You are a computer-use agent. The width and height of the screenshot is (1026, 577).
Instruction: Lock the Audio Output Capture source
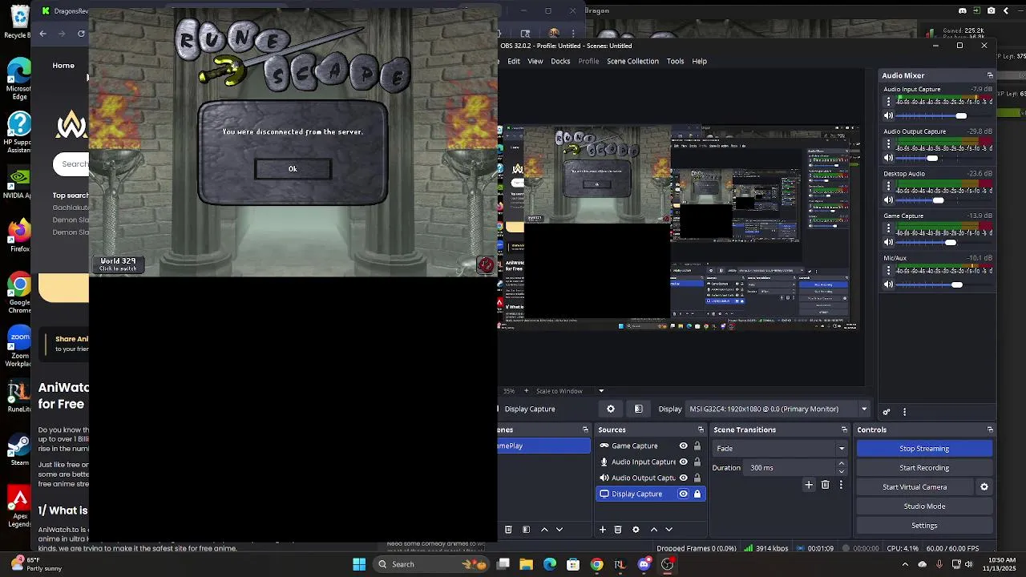697,478
